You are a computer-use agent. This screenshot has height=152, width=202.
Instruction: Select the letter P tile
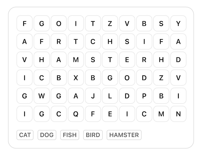coord(144,96)
